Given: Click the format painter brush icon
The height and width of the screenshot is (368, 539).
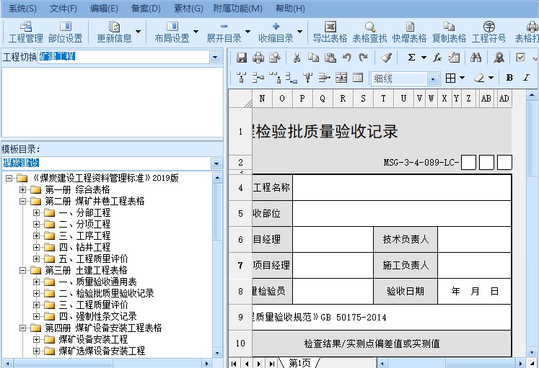Looking at the screenshot, I should [387, 58].
